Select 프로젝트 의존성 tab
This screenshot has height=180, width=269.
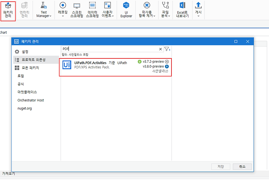coord(36,59)
